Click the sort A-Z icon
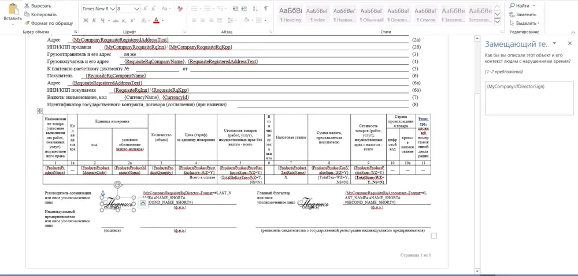The width and height of the screenshot is (578, 276). [x=256, y=9]
